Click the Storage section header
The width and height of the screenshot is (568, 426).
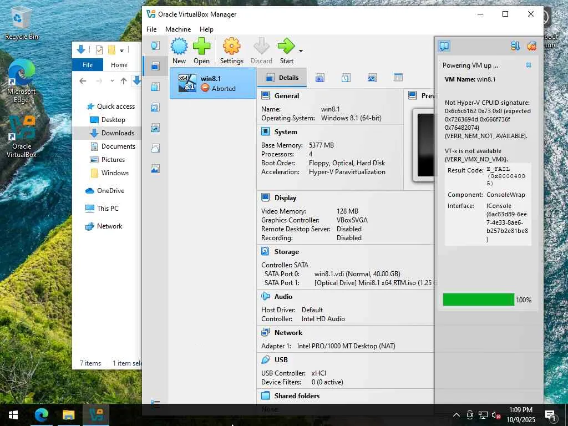[x=286, y=252]
